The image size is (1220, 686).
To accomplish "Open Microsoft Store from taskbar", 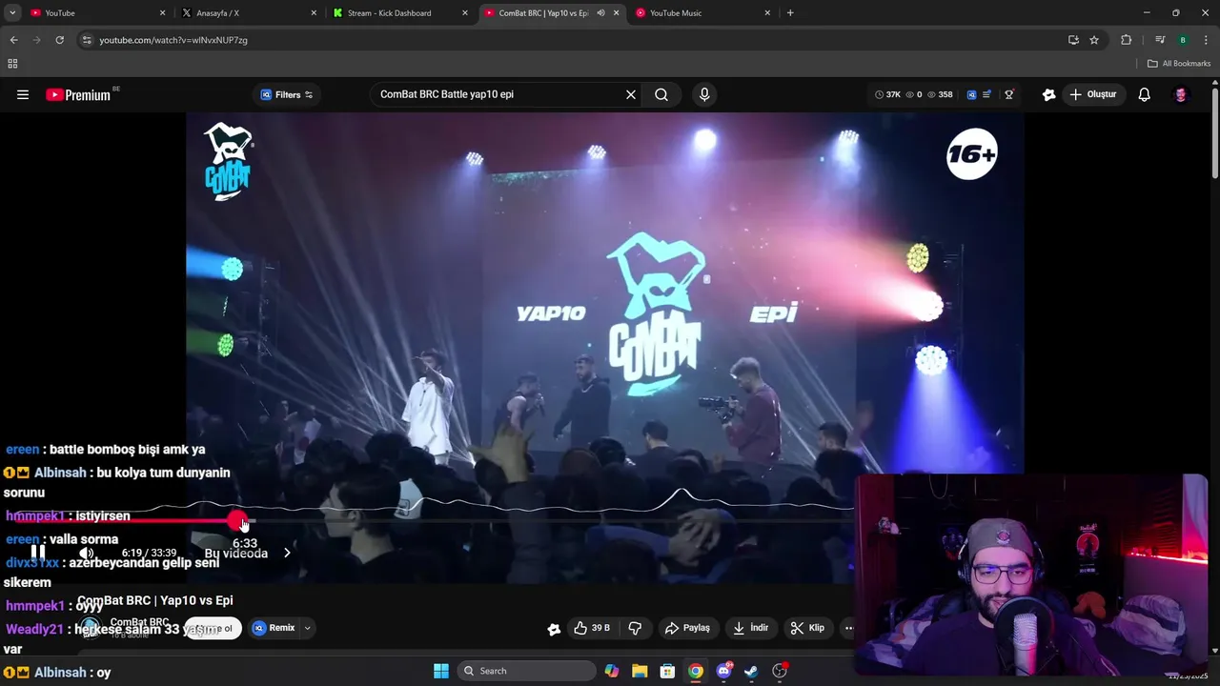I will [x=667, y=671].
